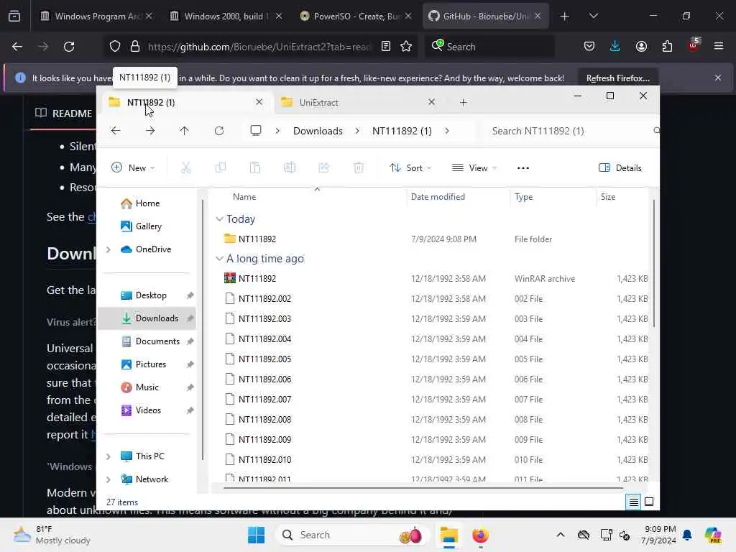The width and height of the screenshot is (736, 552).
Task: Open the View dropdown
Action: pyautogui.click(x=474, y=168)
